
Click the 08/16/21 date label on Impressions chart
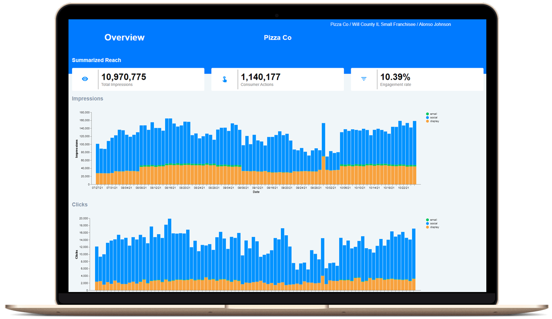click(x=170, y=188)
